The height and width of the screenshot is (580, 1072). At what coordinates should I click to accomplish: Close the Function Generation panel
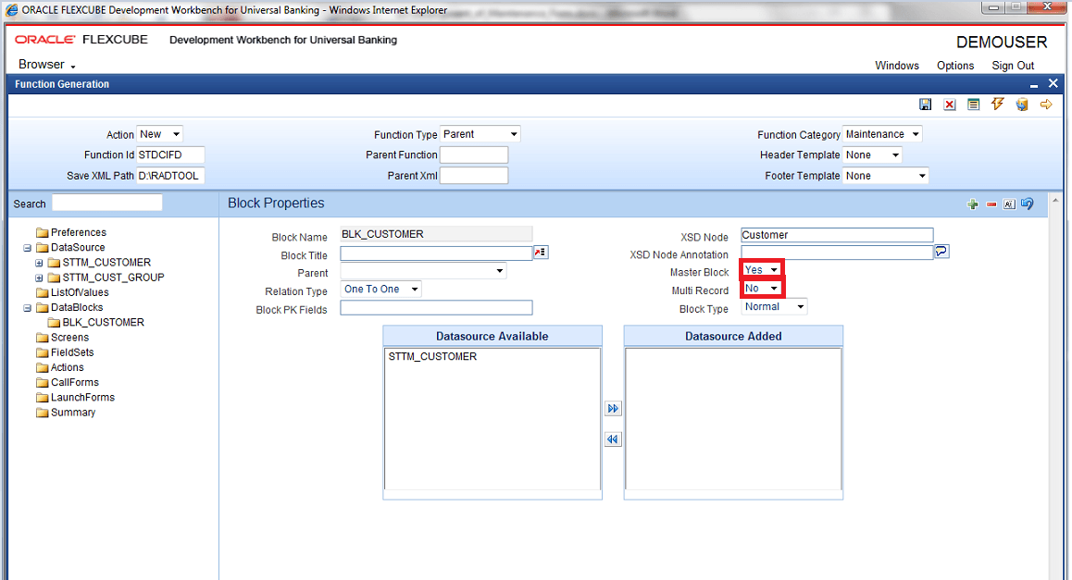[1053, 83]
